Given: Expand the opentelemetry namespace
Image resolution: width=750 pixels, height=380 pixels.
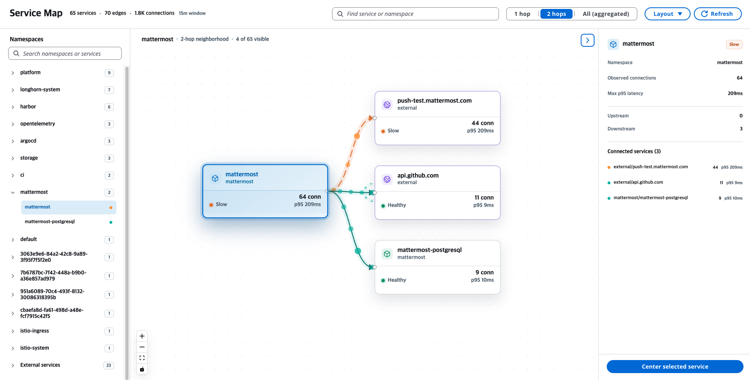Looking at the screenshot, I should point(13,124).
